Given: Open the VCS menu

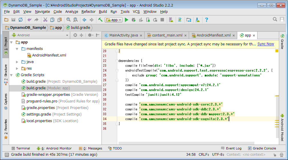Looking at the screenshot, I should point(136,12).
